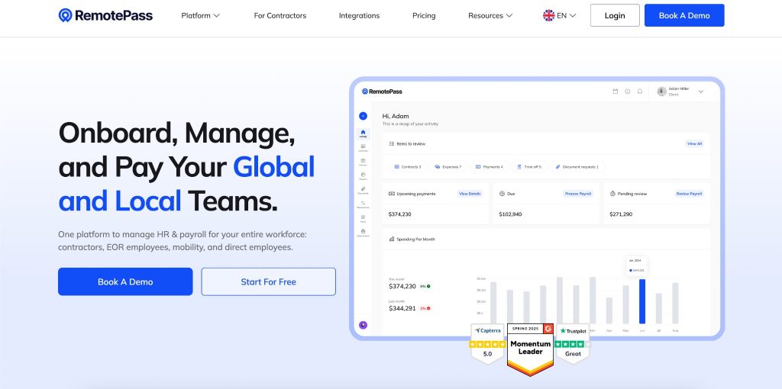Screen dimensions: 782x389
Task: Click the $344,291 last month amount
Action: [402, 308]
